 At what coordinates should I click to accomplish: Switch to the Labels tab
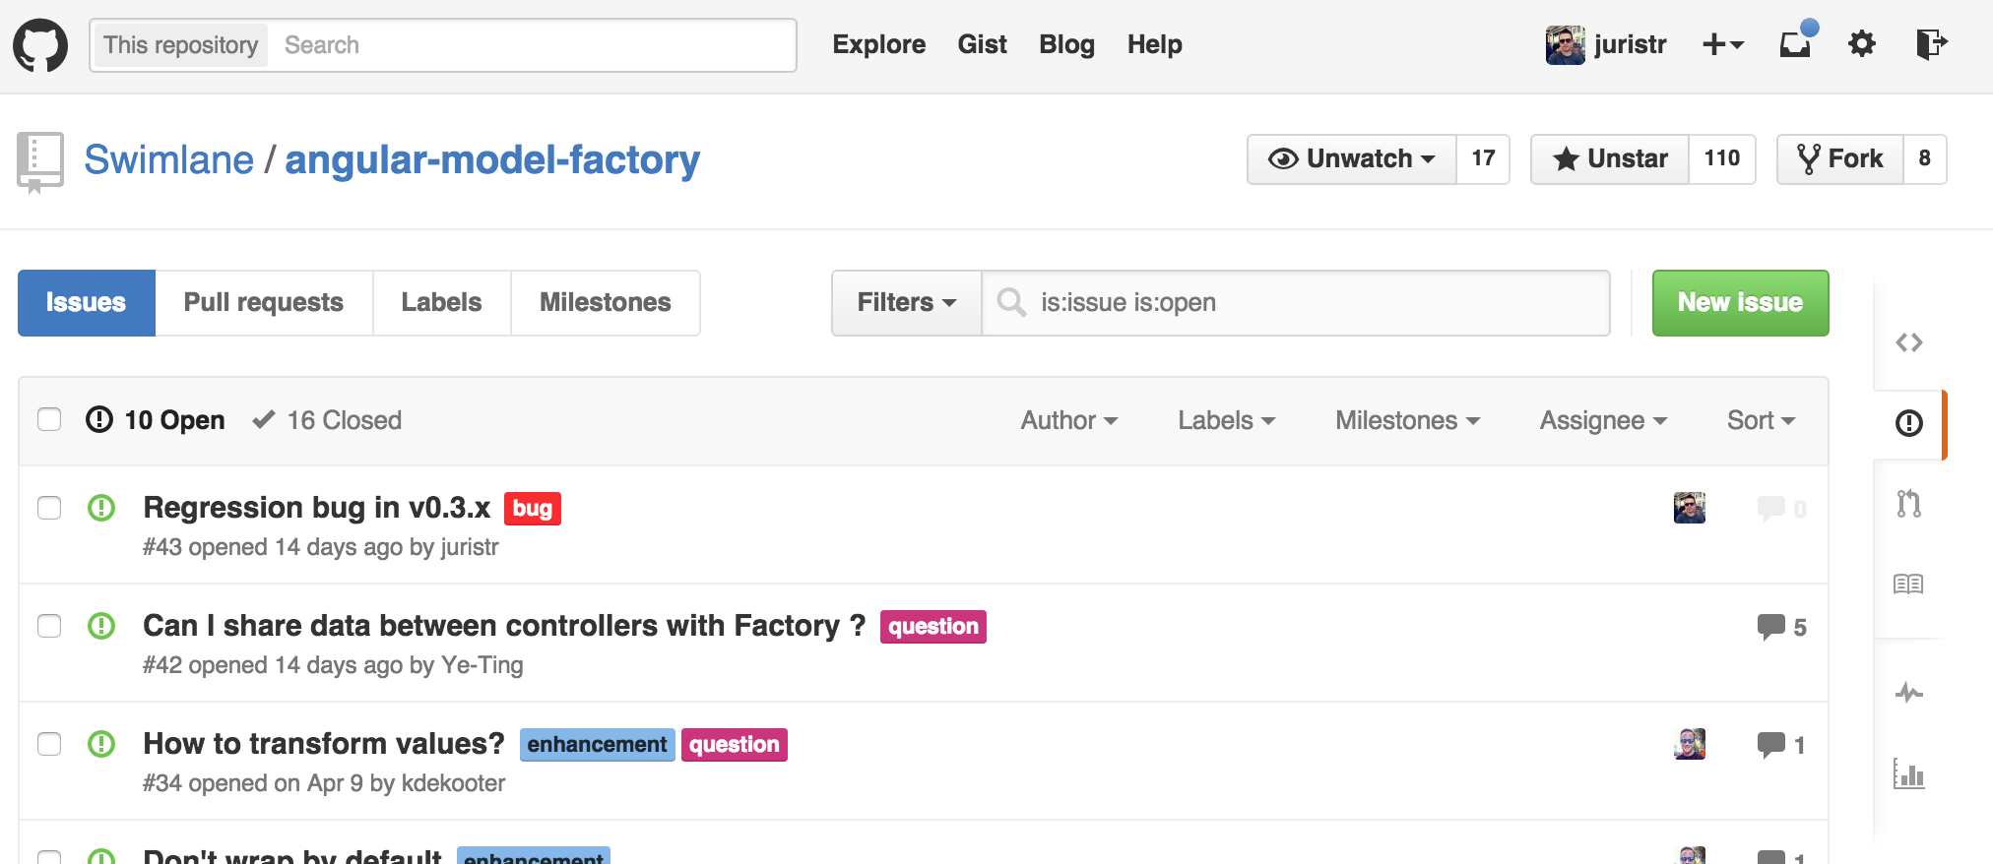coord(441,303)
